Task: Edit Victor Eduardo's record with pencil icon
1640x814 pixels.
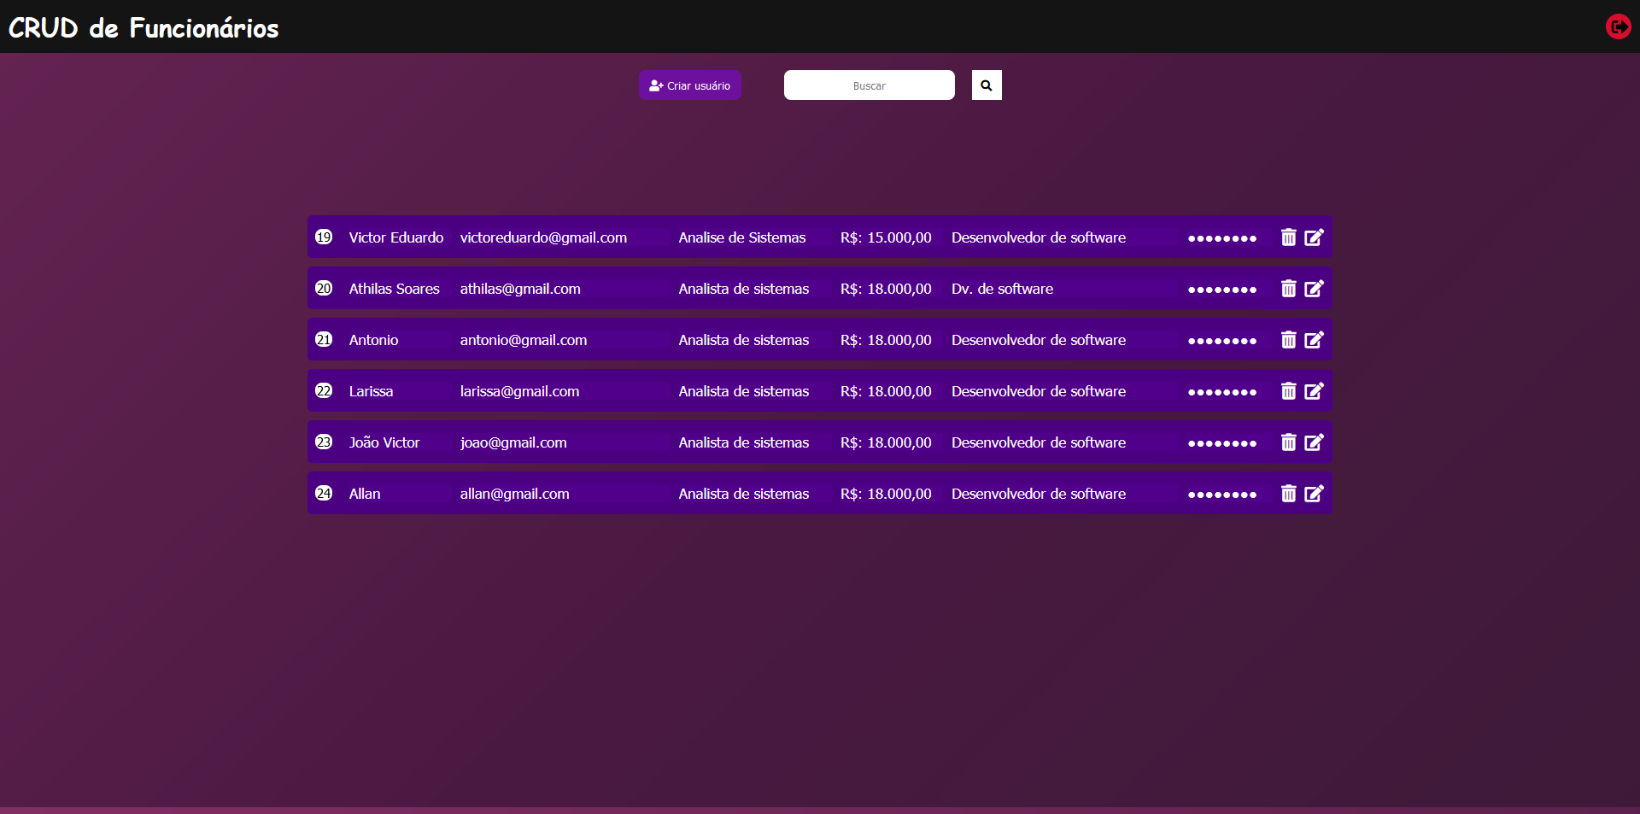Action: [1314, 237]
